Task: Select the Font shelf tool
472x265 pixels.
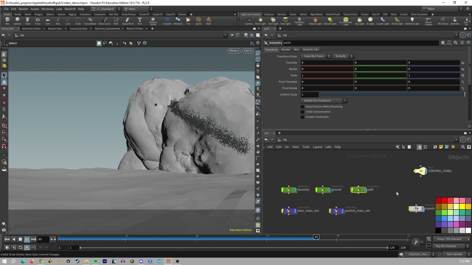Action: [140, 21]
